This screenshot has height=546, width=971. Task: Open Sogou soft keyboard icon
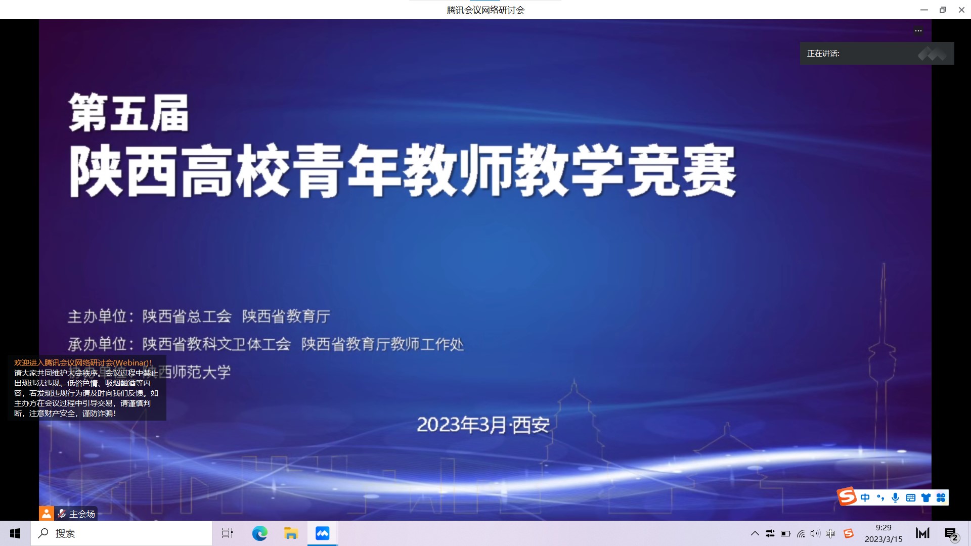click(911, 497)
